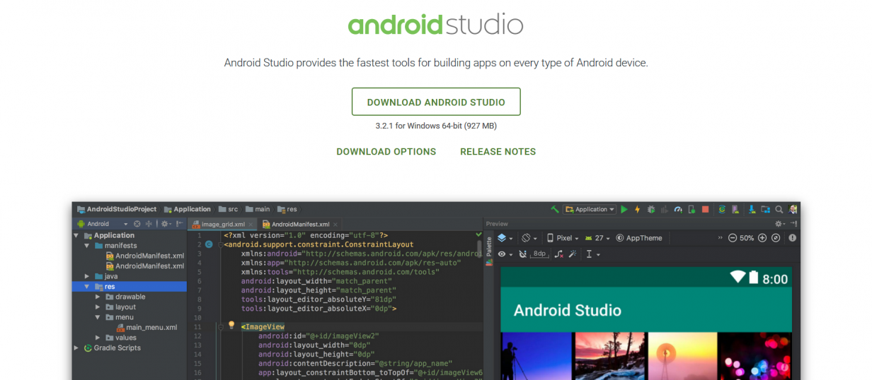Hide the Project panel with arrow icon
The height and width of the screenshot is (380, 872).
tap(179, 224)
